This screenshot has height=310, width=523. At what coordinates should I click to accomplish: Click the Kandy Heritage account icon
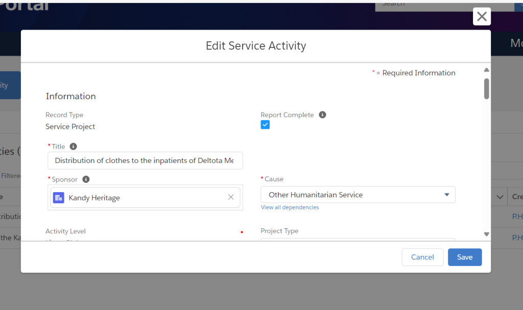point(59,198)
